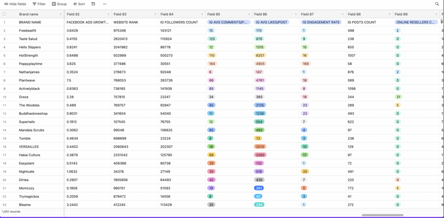The width and height of the screenshot is (444, 218).
Task: Click the 21 resellers tag for Graza
Action: pos(398,97)
